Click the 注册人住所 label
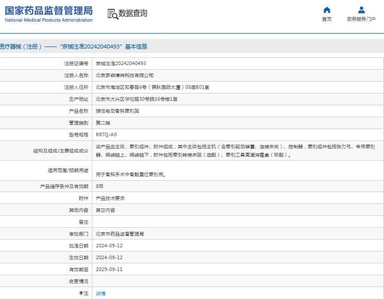Viewport: 384px width, 300px height. [76, 87]
